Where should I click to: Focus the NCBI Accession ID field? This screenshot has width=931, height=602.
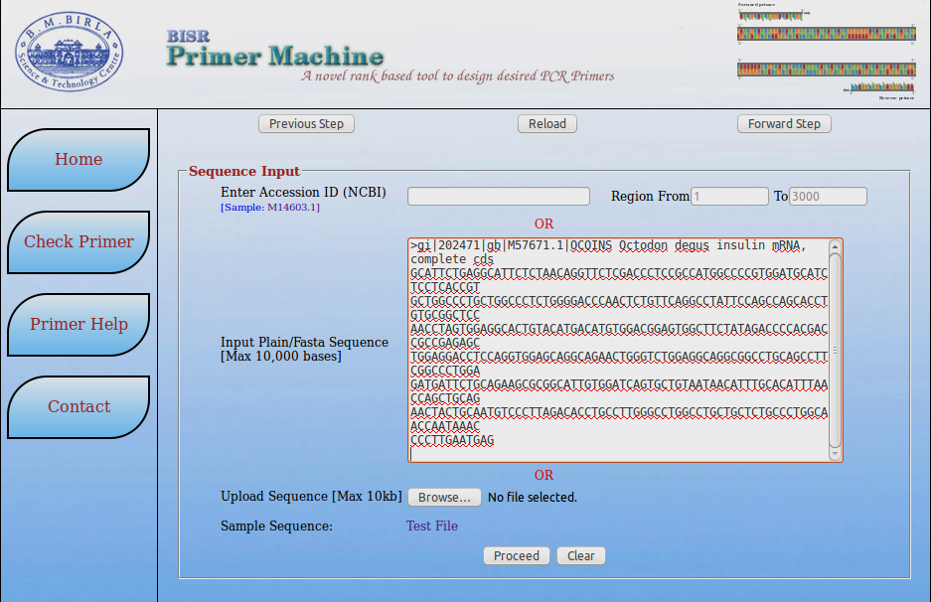pyautogui.click(x=499, y=197)
